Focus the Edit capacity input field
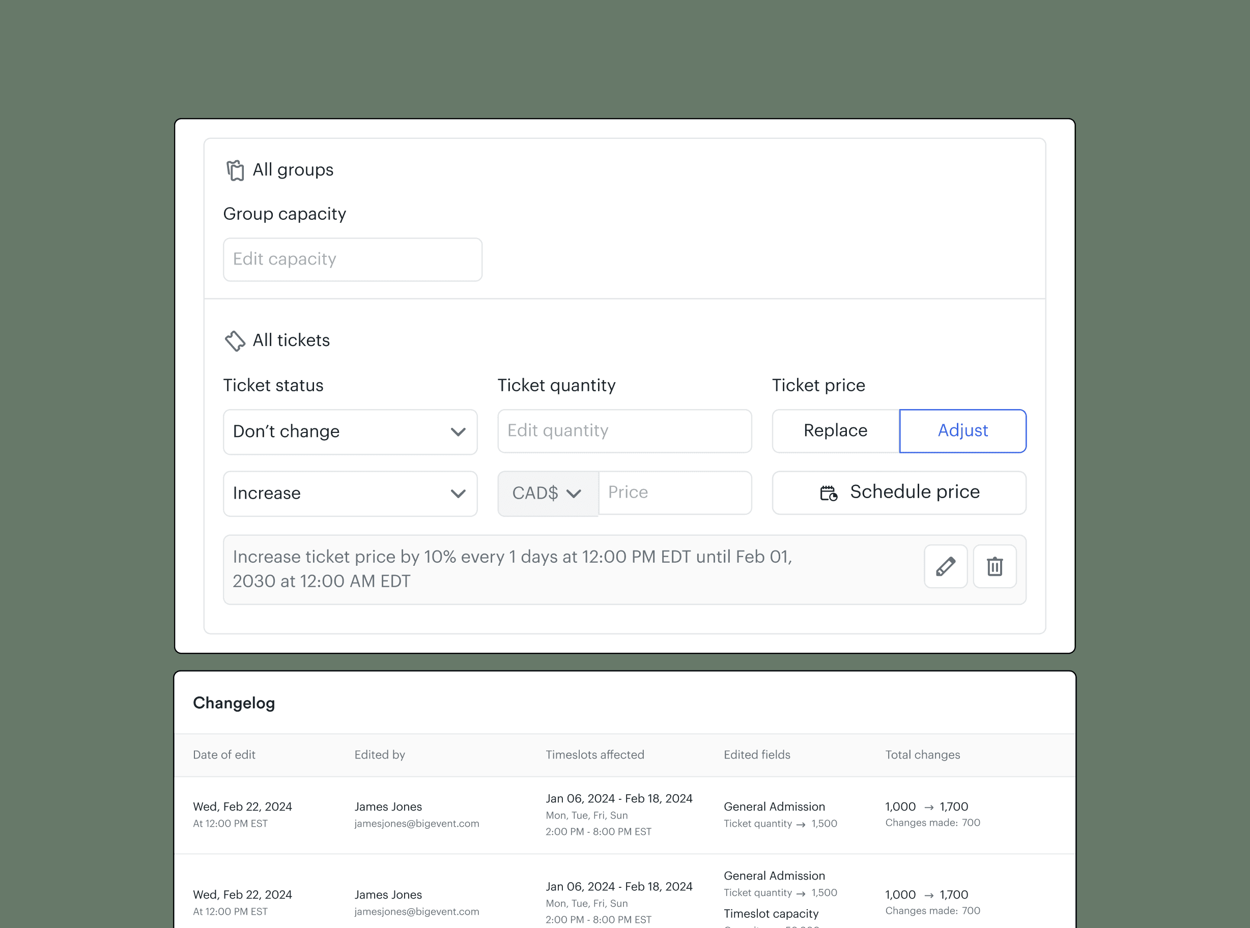 pyautogui.click(x=352, y=259)
